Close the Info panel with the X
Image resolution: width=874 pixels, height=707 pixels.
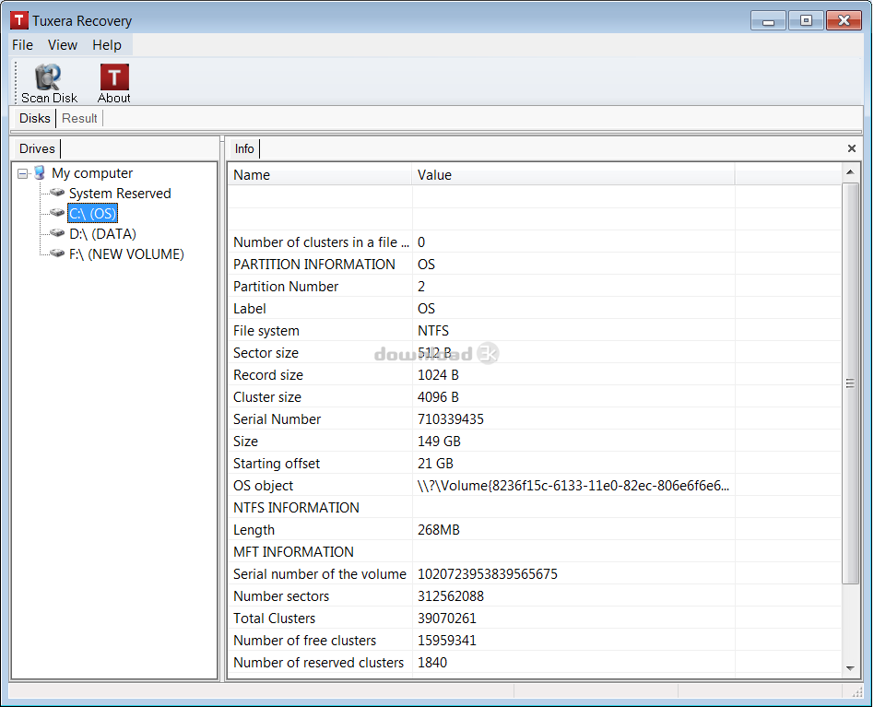click(851, 148)
